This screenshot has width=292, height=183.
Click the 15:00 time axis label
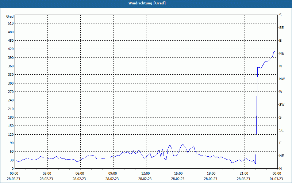point(178,173)
